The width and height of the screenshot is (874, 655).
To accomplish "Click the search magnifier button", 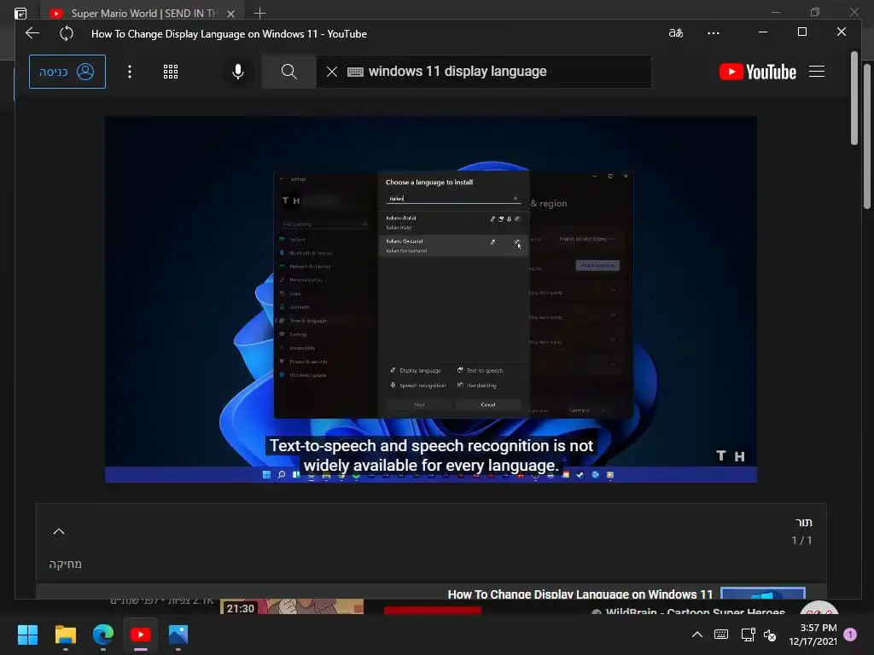I will click(288, 72).
